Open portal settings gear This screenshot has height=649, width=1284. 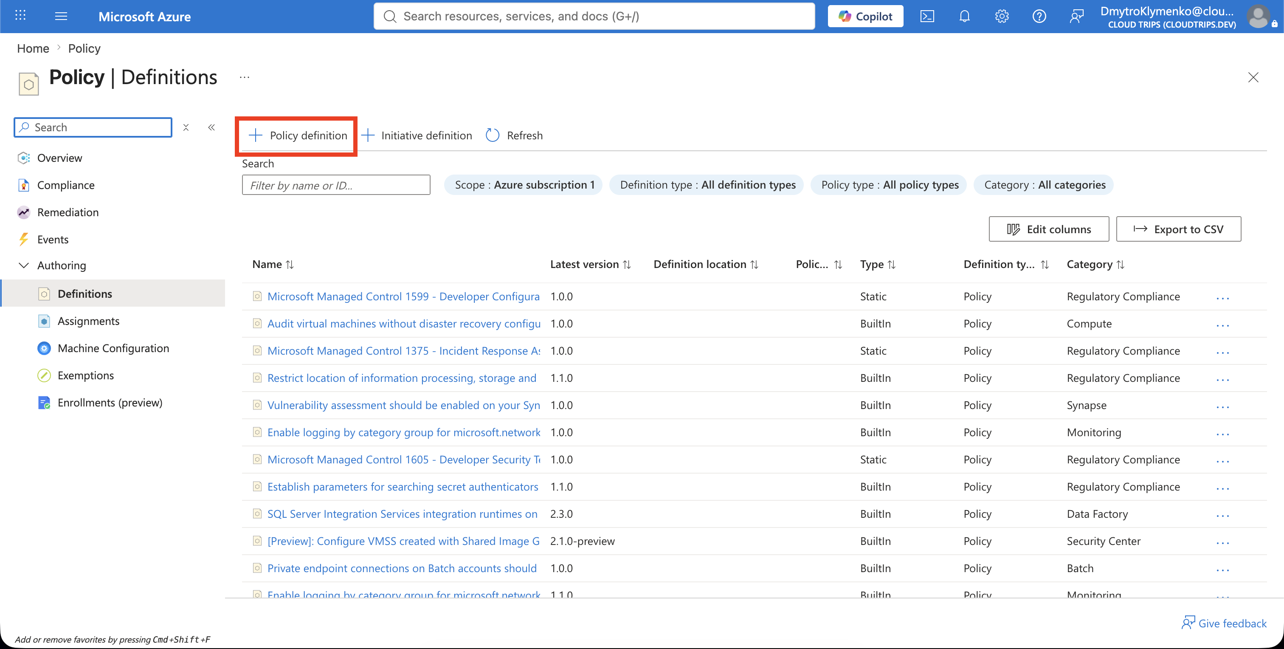(x=1002, y=17)
